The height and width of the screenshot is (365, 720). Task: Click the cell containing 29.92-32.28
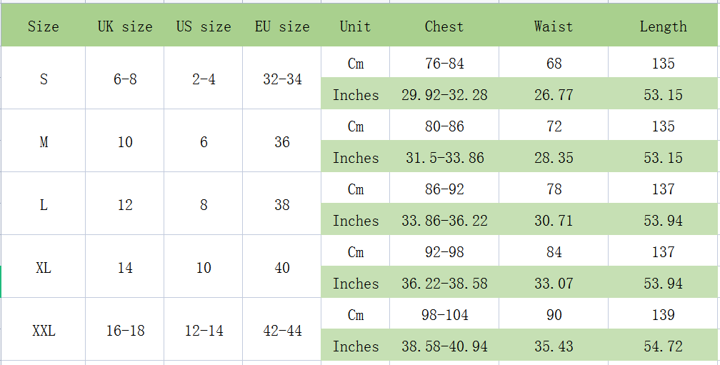point(444,94)
